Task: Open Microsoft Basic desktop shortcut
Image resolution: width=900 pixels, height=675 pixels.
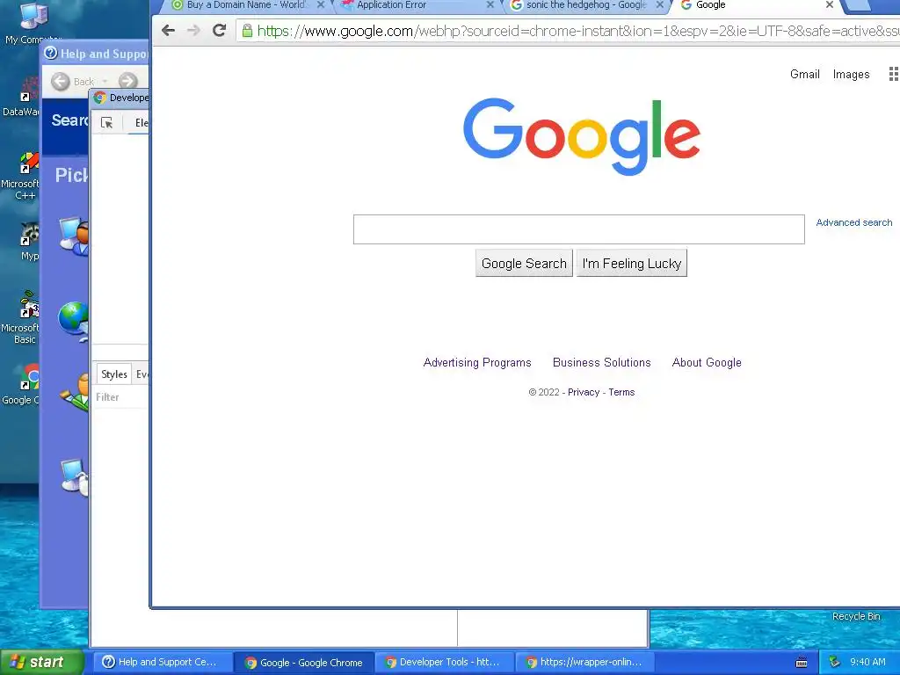Action: [21, 317]
